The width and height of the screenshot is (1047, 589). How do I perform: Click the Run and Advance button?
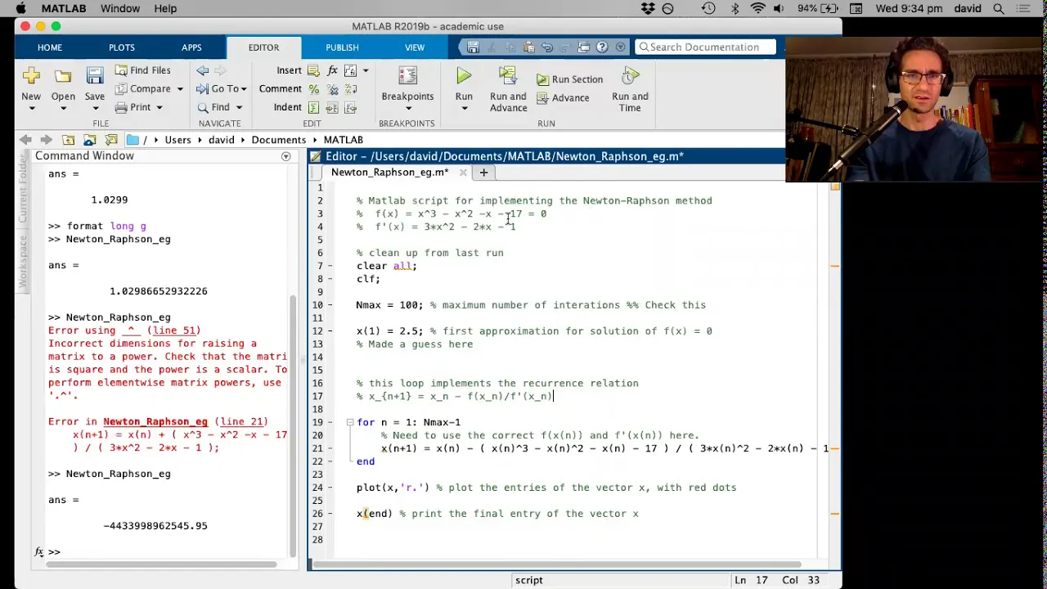[508, 88]
